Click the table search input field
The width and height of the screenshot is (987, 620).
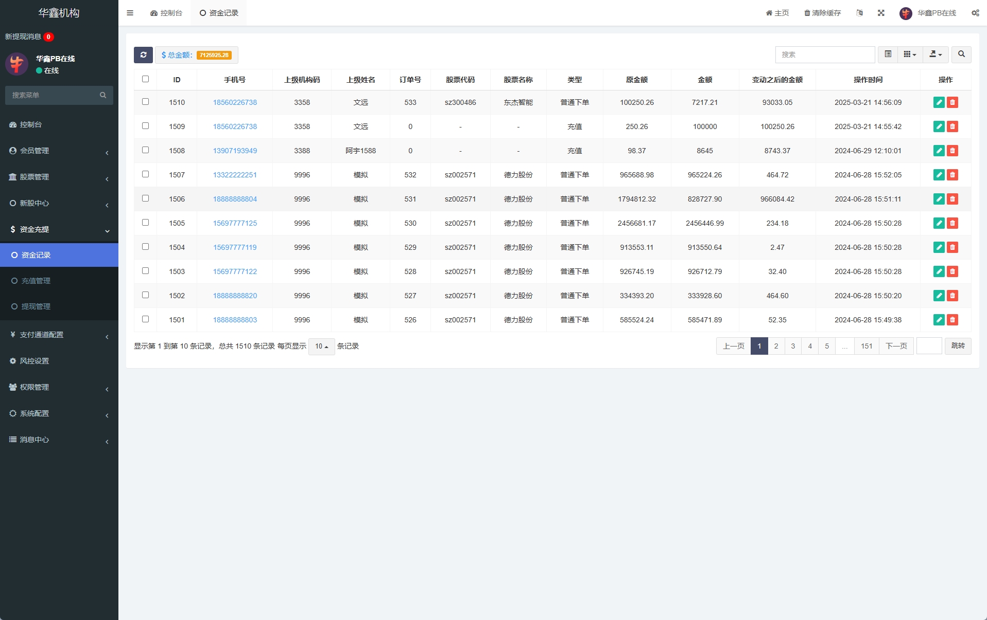coord(824,54)
